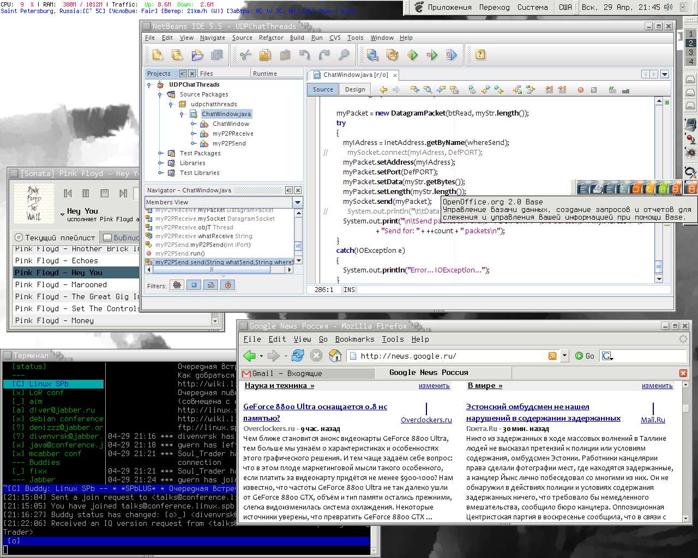The image size is (698, 558).
Task: Switch editor to Source view
Action: point(323,89)
